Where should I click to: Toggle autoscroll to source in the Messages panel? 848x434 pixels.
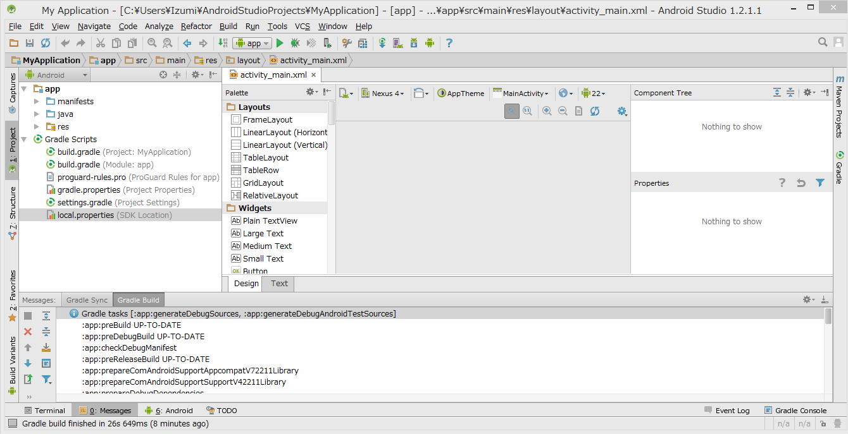pyautogui.click(x=46, y=347)
